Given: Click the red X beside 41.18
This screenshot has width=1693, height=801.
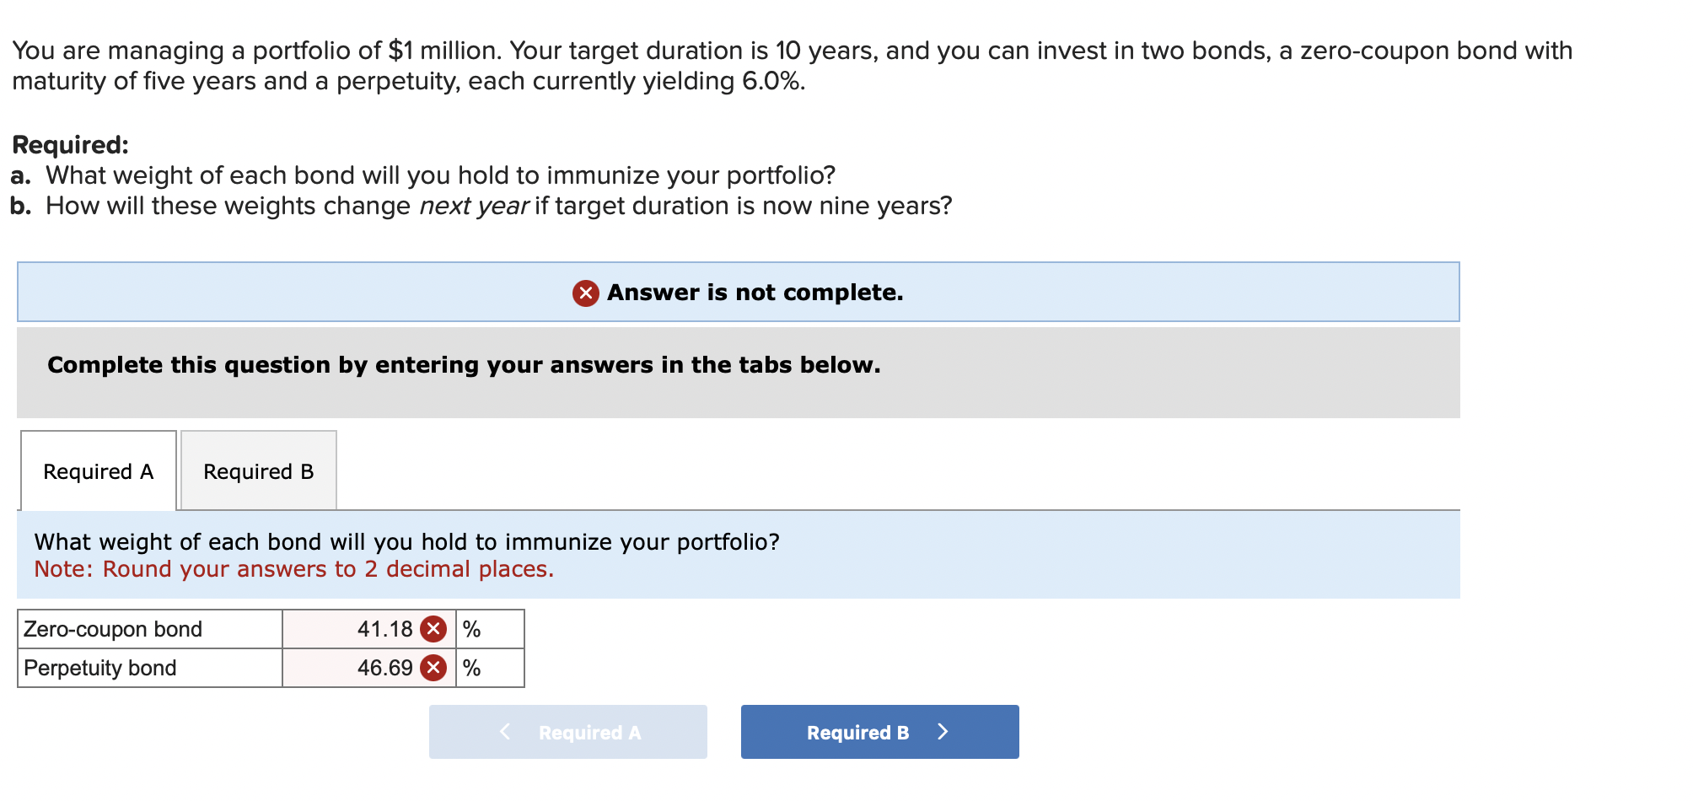Looking at the screenshot, I should coord(433,629).
